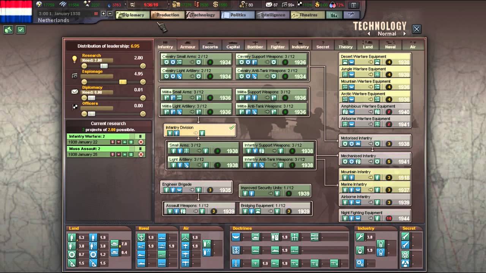486x273 pixels.
Task: Increase game speed with plus button
Action: (x=103, y=14)
